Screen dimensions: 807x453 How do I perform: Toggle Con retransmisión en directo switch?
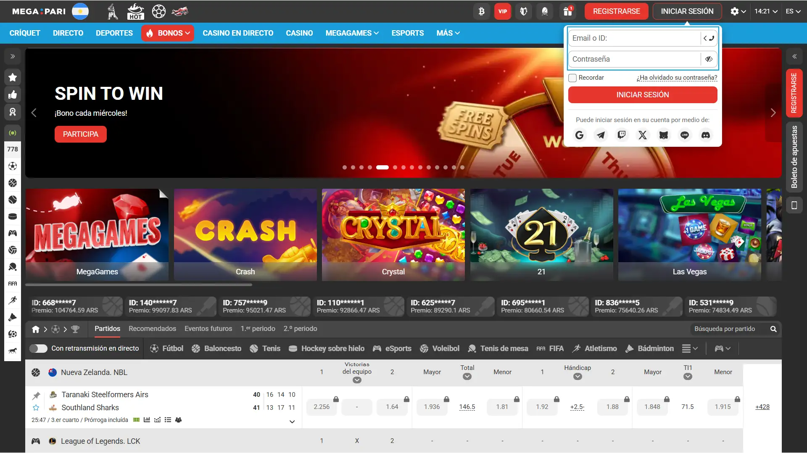[38, 349]
